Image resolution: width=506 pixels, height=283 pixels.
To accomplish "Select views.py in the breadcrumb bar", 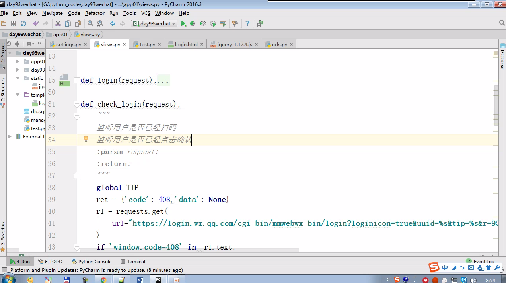I will pos(87,35).
